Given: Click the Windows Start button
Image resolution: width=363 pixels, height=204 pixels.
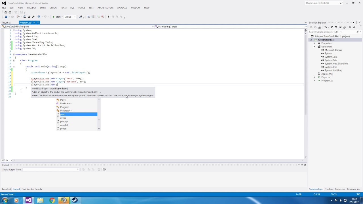Looking at the screenshot, I should click(x=5, y=200).
